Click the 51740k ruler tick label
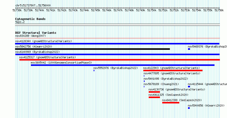227x118 pixels. pyautogui.click(x=40, y=10)
